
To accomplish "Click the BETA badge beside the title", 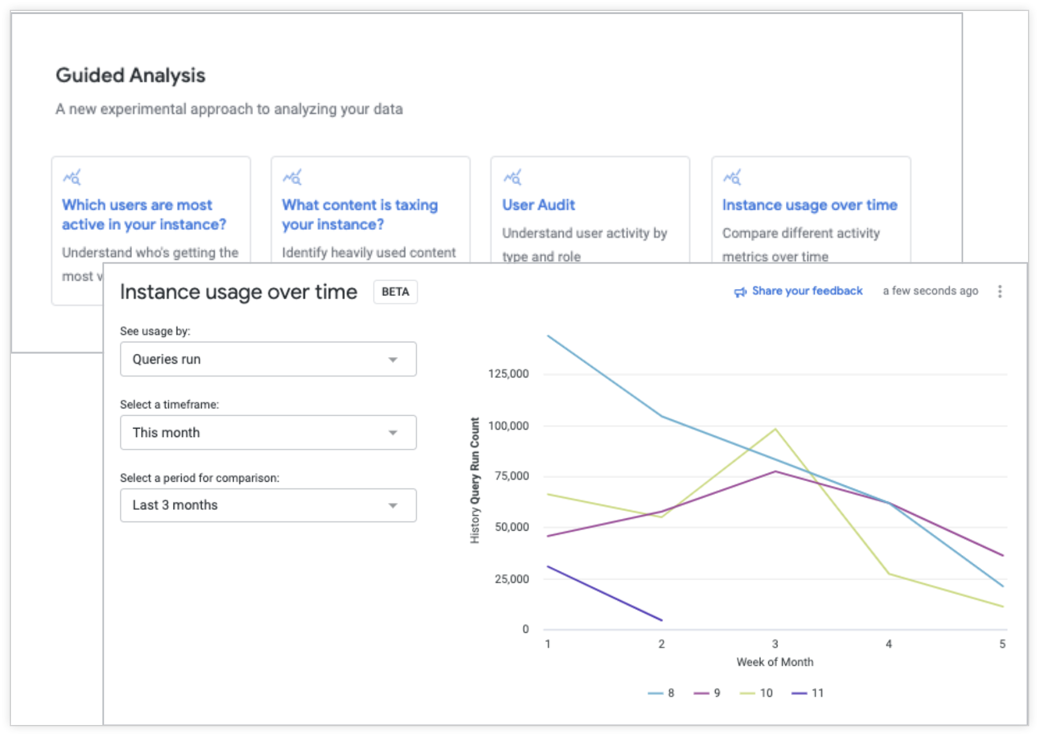I will click(395, 292).
